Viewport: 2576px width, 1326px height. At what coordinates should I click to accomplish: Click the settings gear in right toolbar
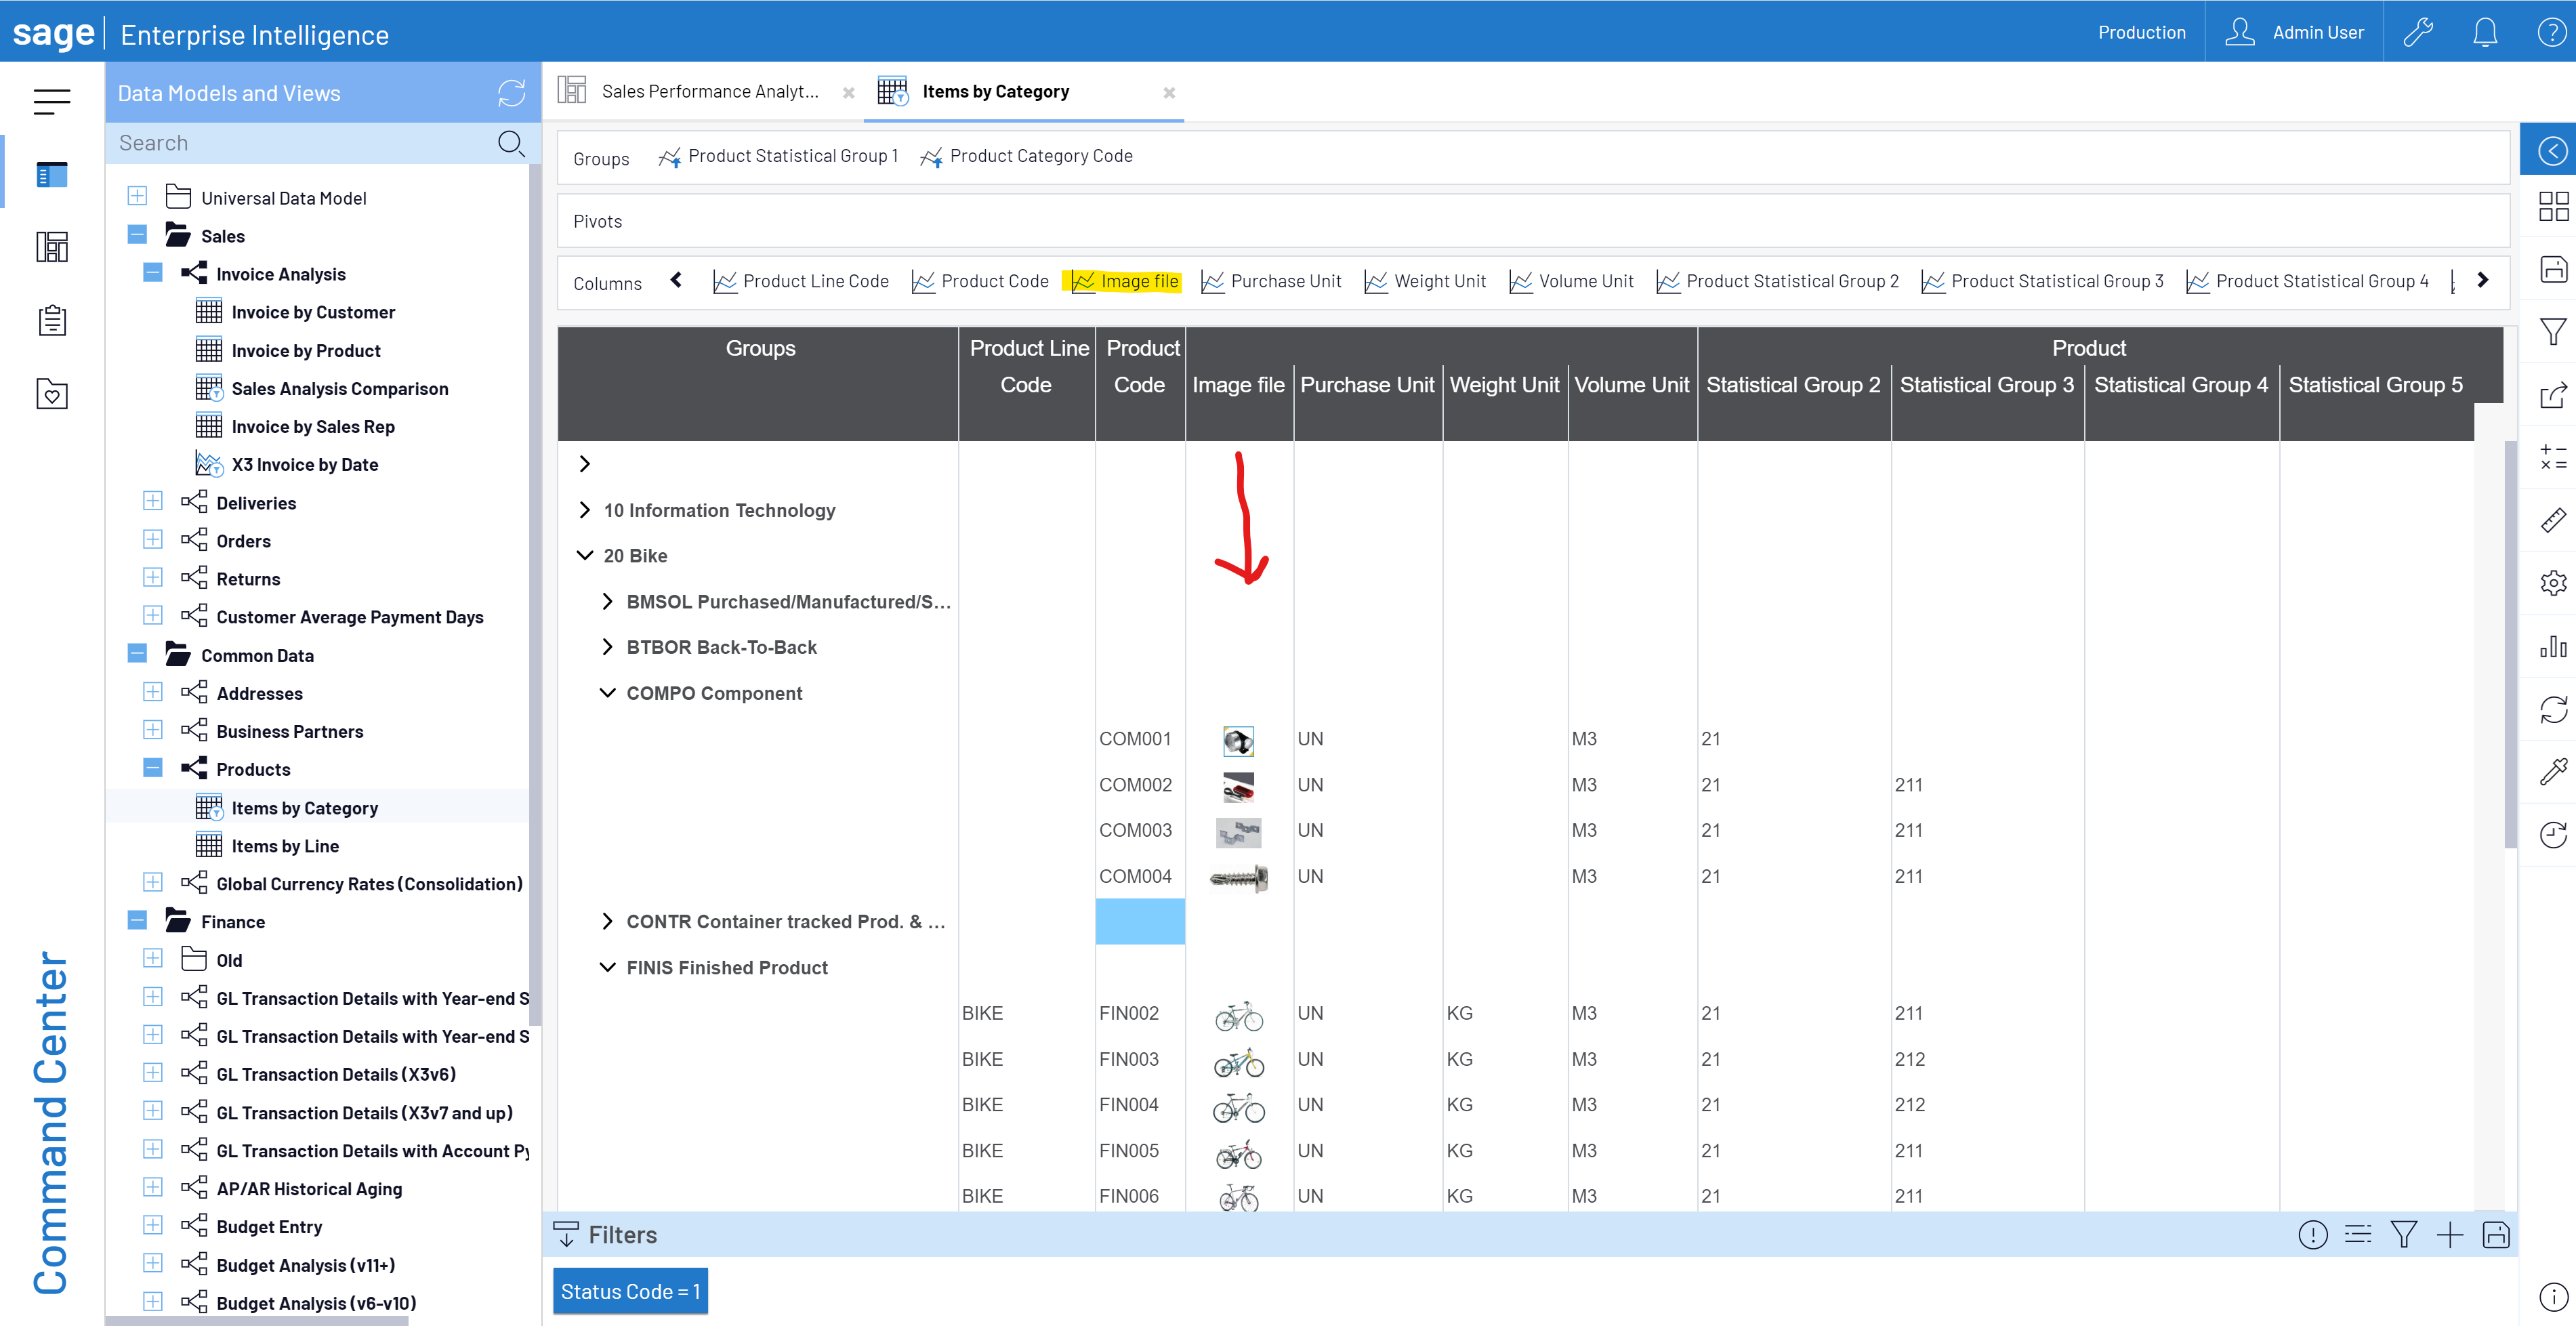pyautogui.click(x=2552, y=583)
